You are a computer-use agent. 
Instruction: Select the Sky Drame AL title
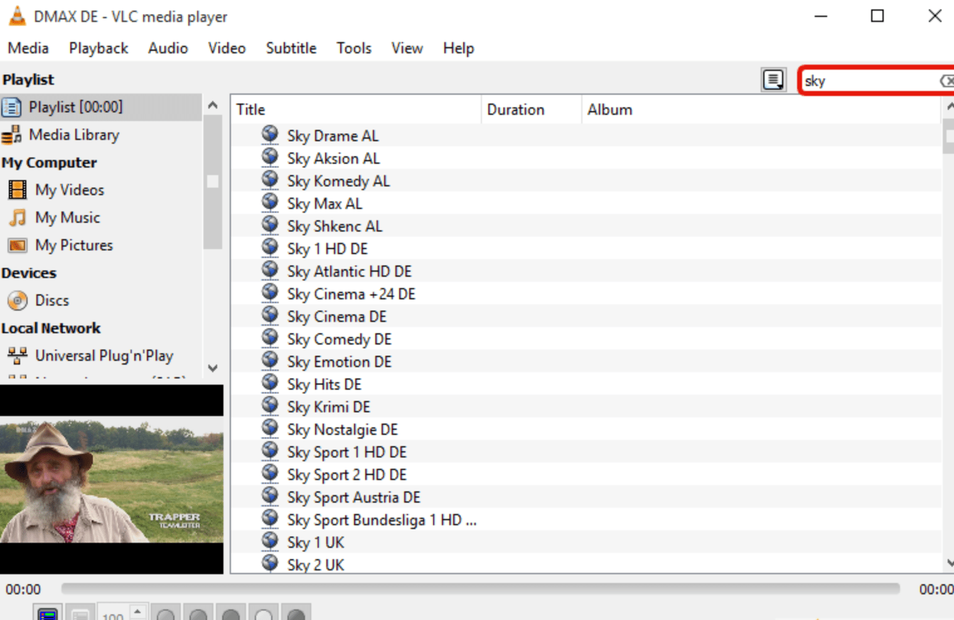tap(333, 136)
